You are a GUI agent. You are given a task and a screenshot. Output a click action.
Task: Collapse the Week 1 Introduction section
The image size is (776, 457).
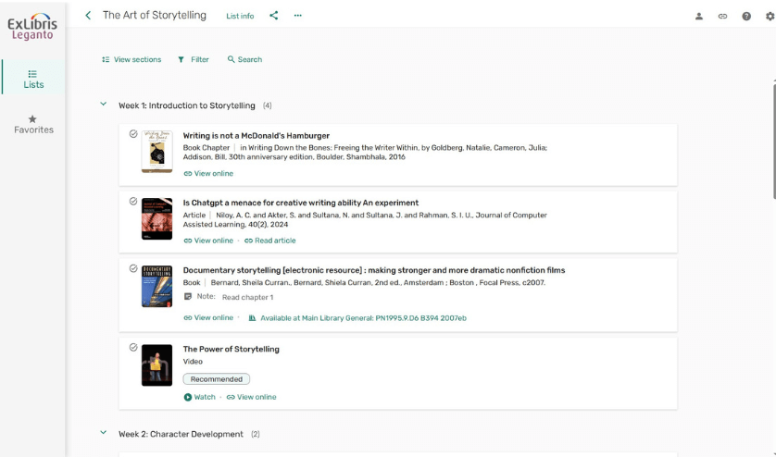[x=104, y=105]
